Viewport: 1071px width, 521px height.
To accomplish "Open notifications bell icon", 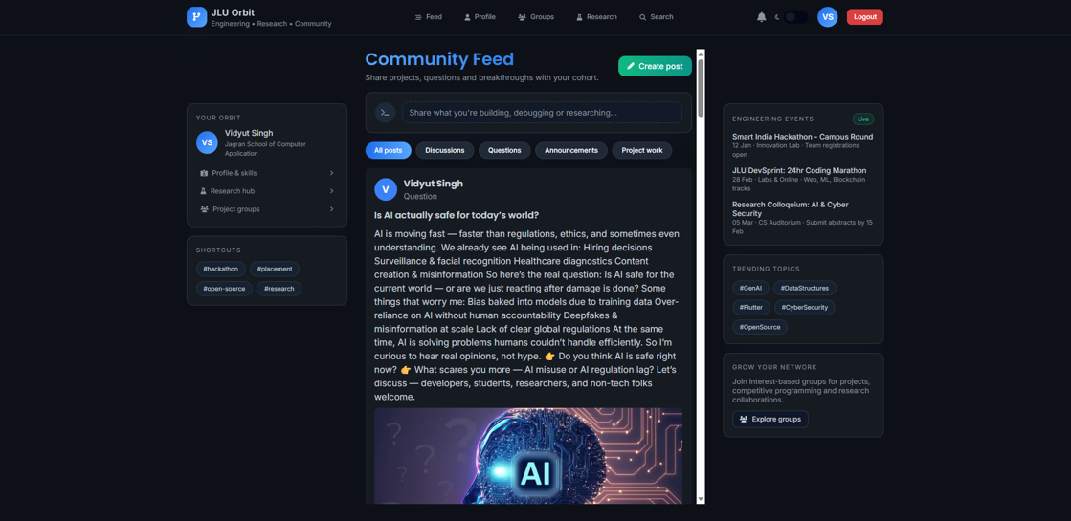I will 762,17.
